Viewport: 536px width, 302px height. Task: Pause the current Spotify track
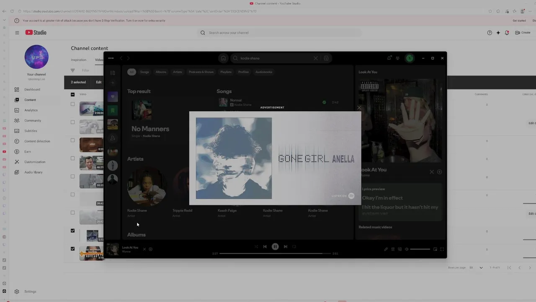coord(275,247)
